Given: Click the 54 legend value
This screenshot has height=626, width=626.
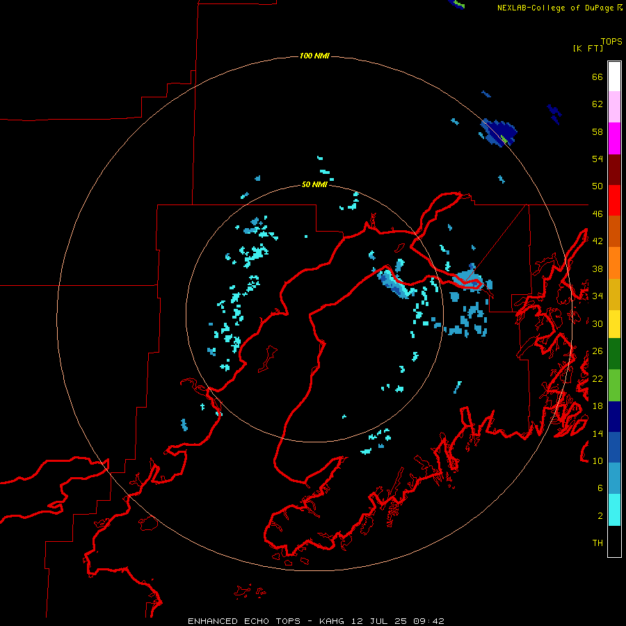Looking at the screenshot, I should [x=597, y=159].
